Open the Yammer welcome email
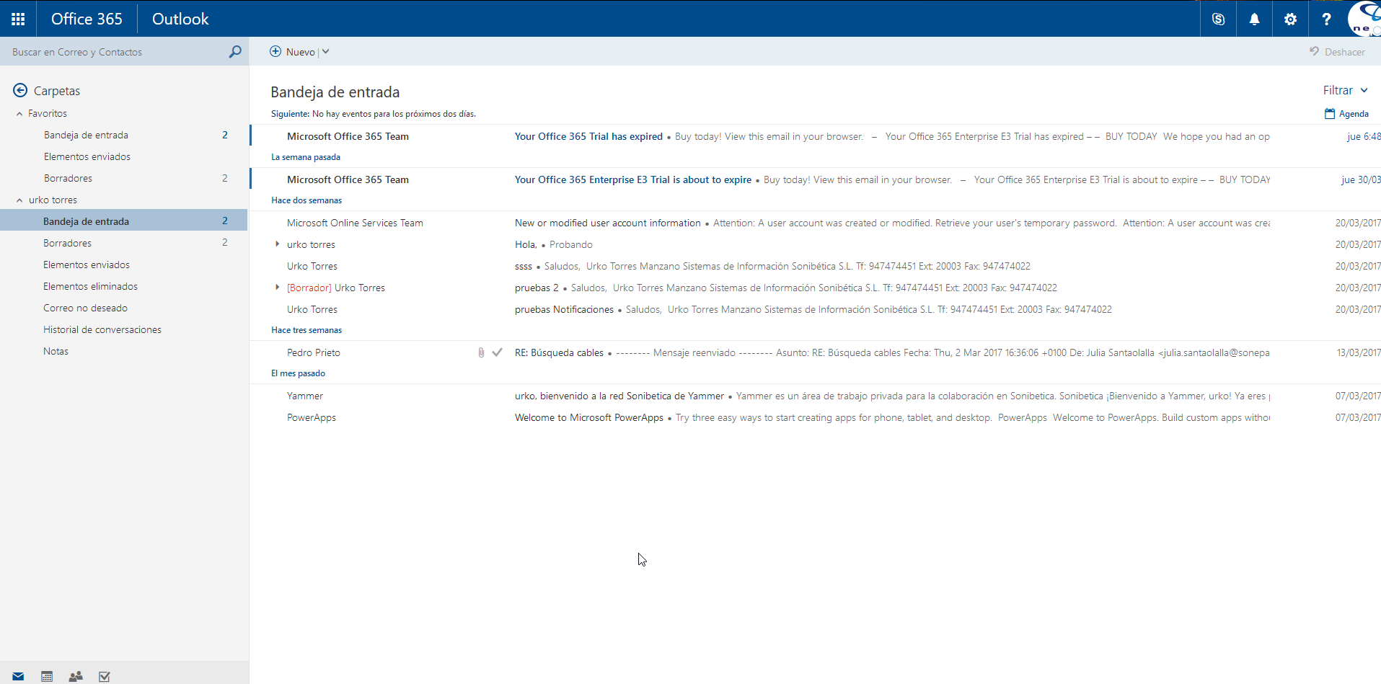 (x=816, y=396)
